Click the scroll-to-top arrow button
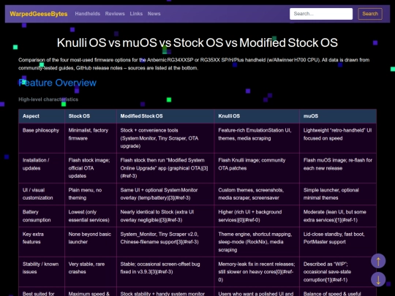This screenshot has height=296, width=395. [378, 261]
